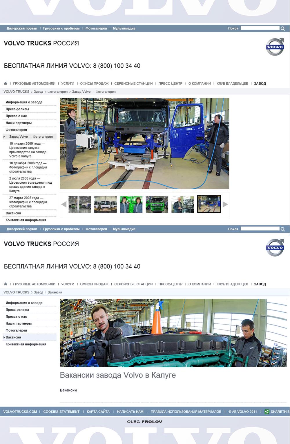Open Пресса о нас in the gallery page sidebar
The width and height of the screenshot is (290, 444).
16,116
